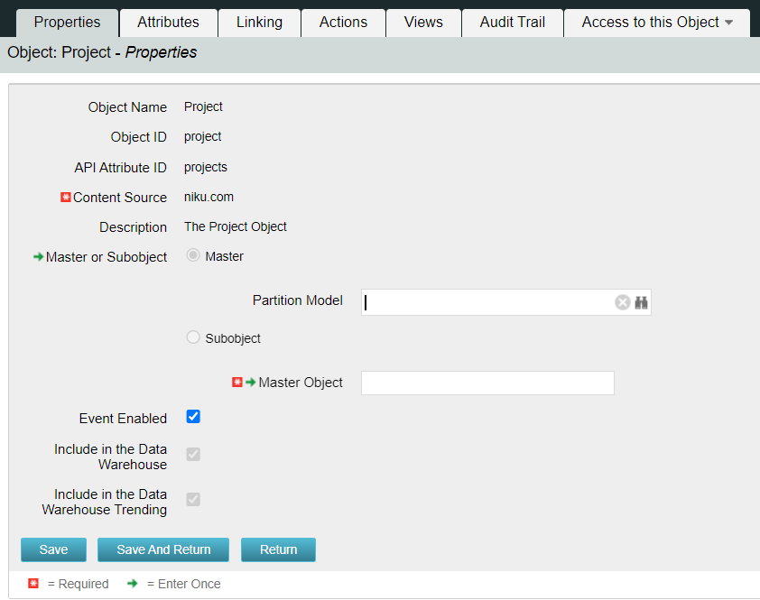This screenshot has width=760, height=600.
Task: Click the green Enter Once legend arrow
Action: 133,584
